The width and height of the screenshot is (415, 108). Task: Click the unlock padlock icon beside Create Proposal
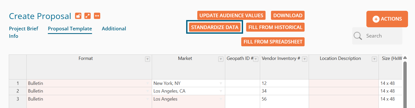78,16
